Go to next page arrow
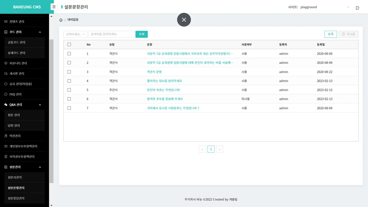This screenshot has width=368, height=207. click(x=220, y=149)
